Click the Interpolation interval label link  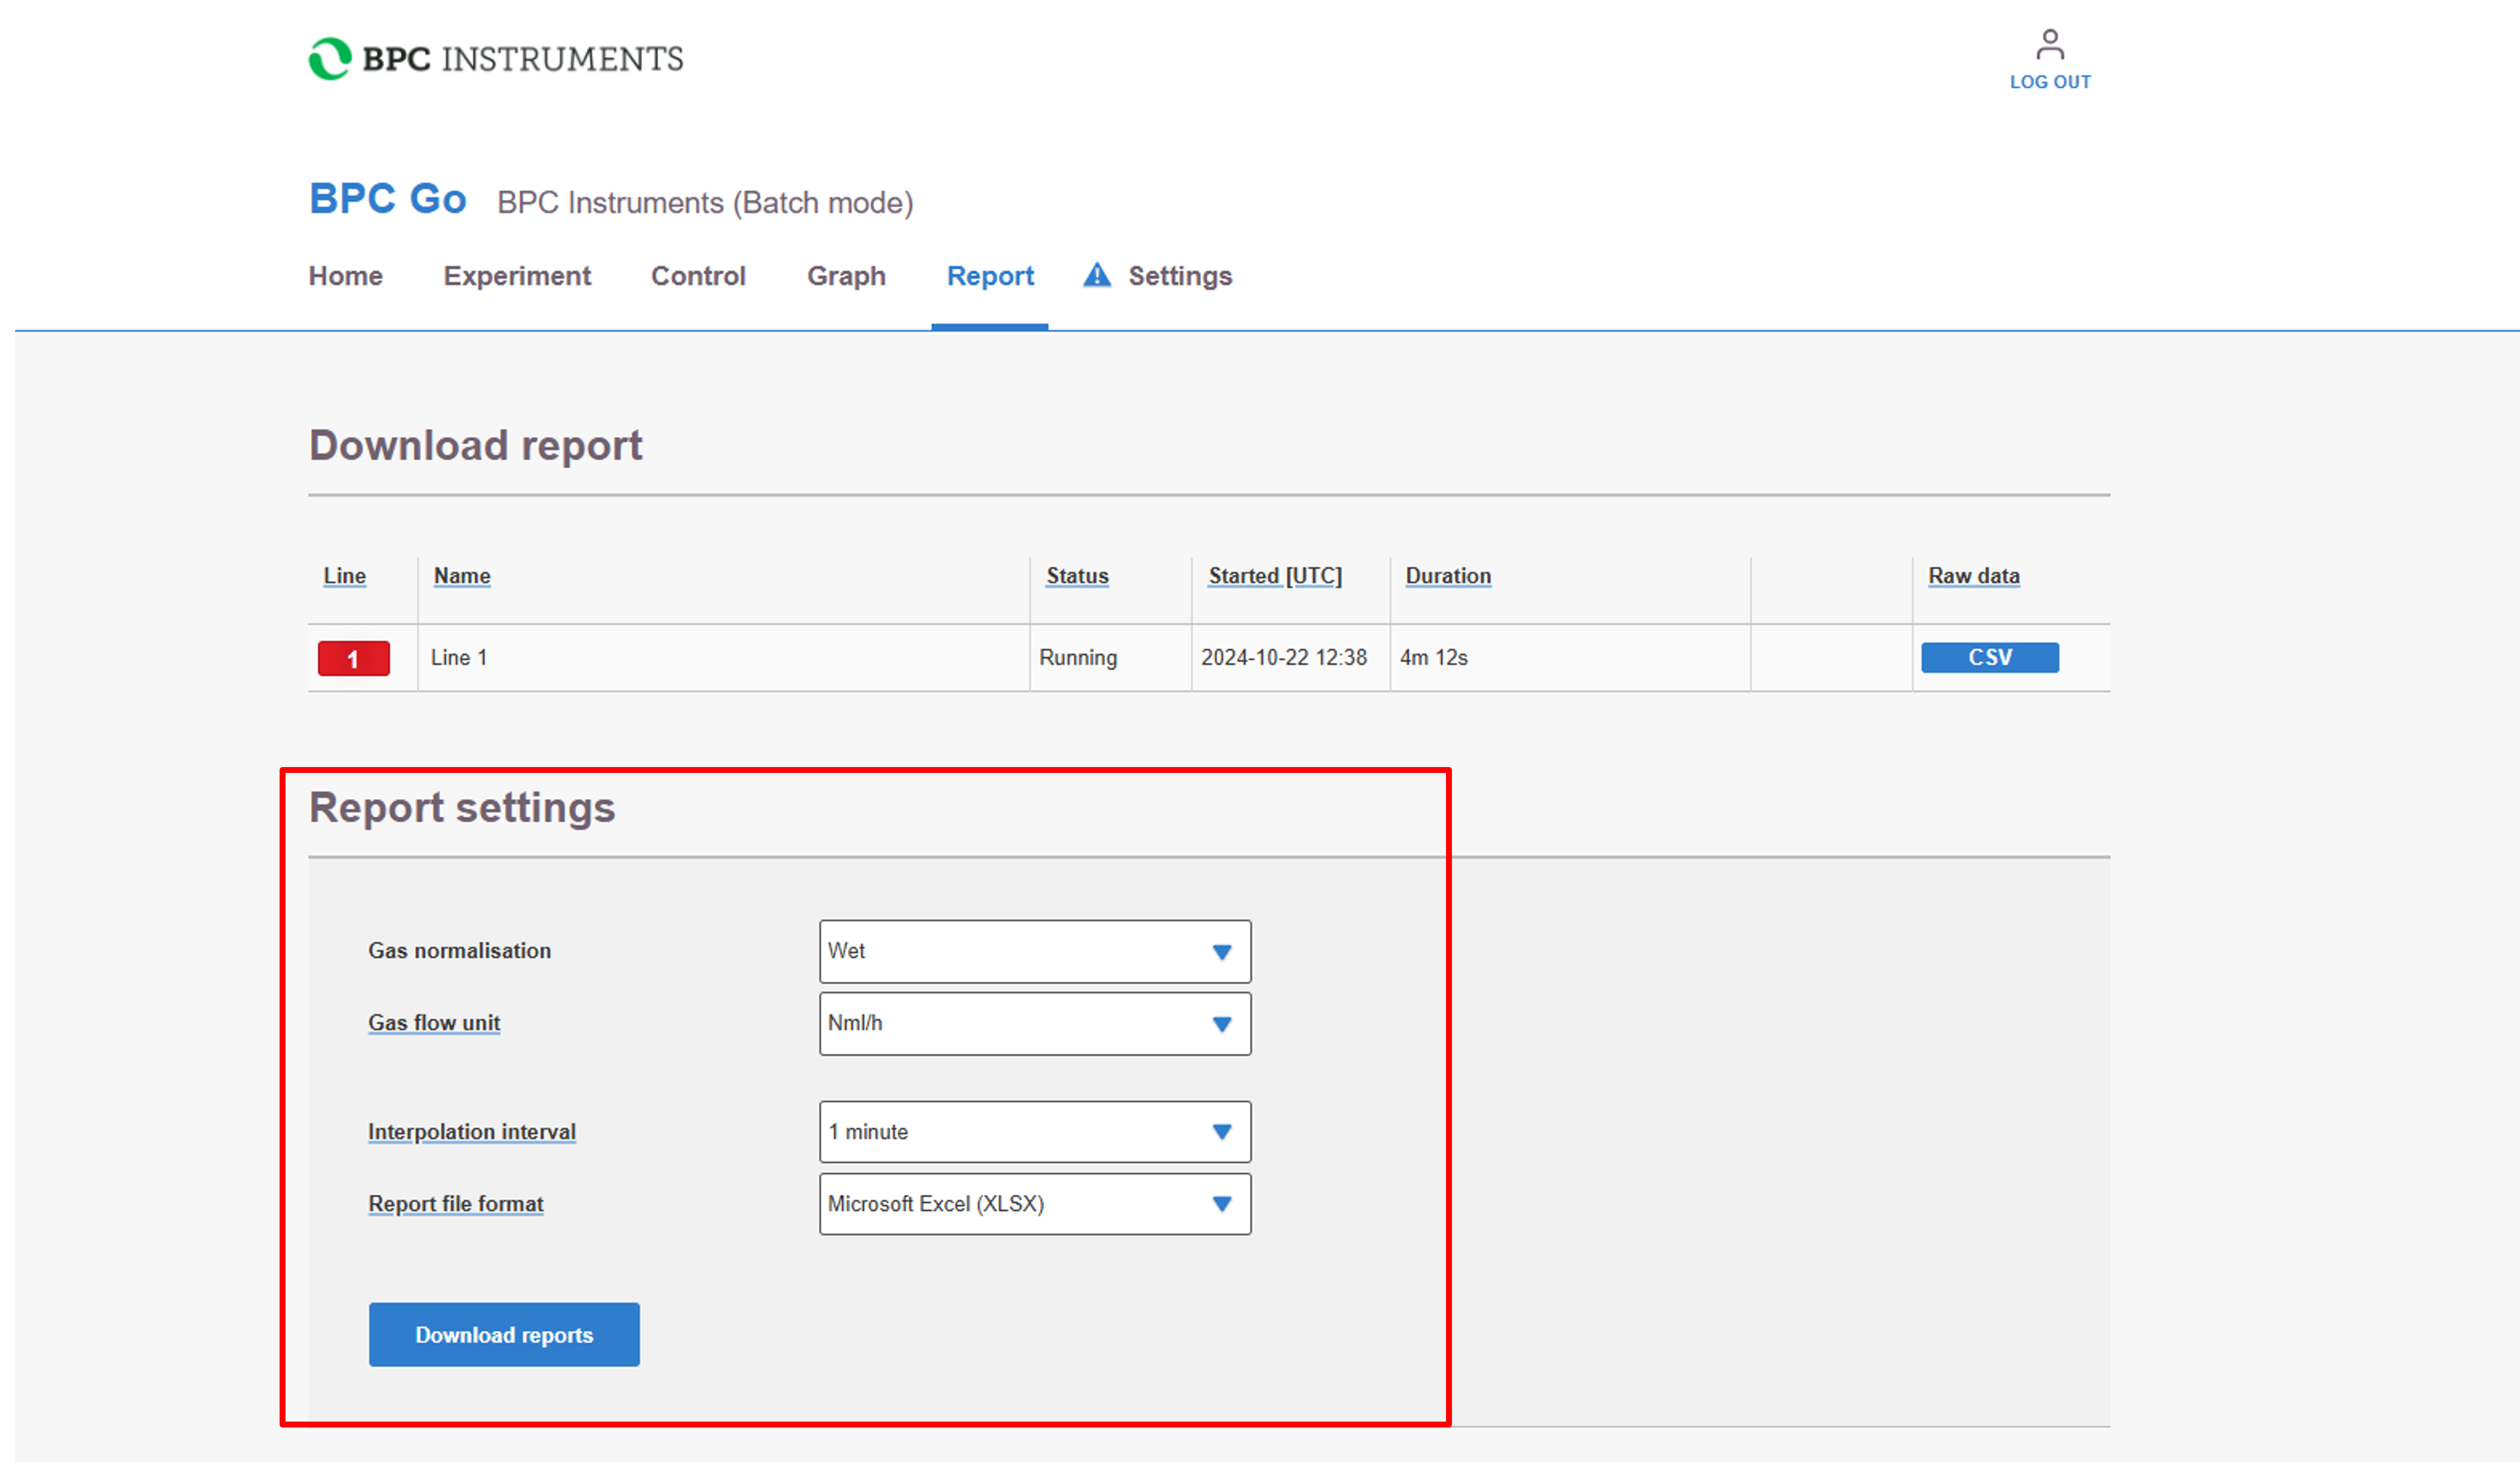[472, 1132]
